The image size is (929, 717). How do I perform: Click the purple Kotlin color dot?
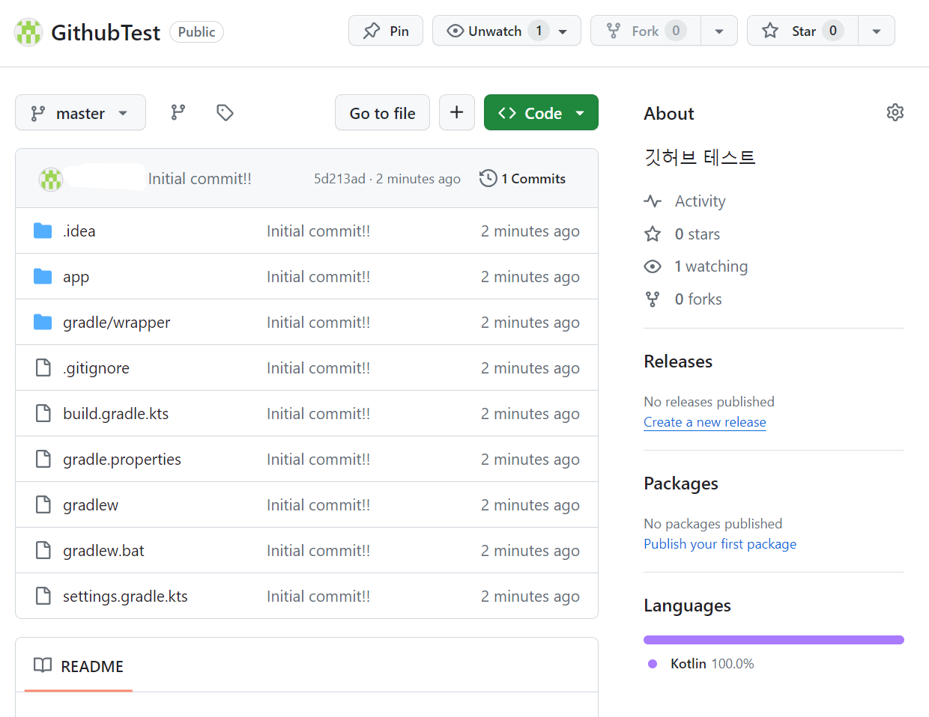point(653,664)
